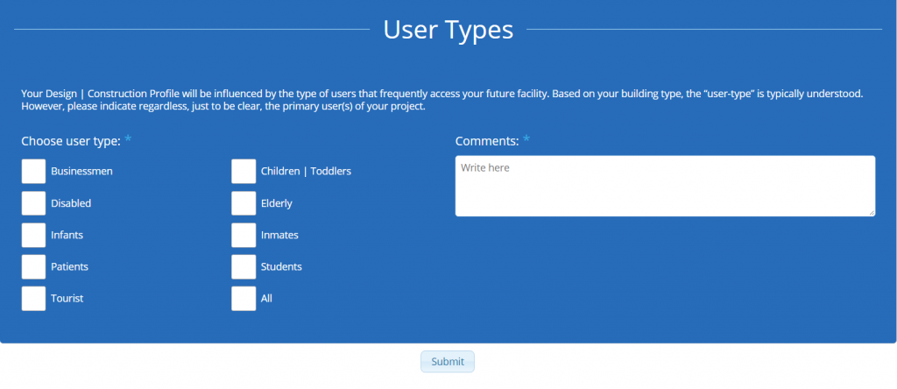Enable the Patients checkbox
Screen dimensions: 897x389
tap(33, 266)
